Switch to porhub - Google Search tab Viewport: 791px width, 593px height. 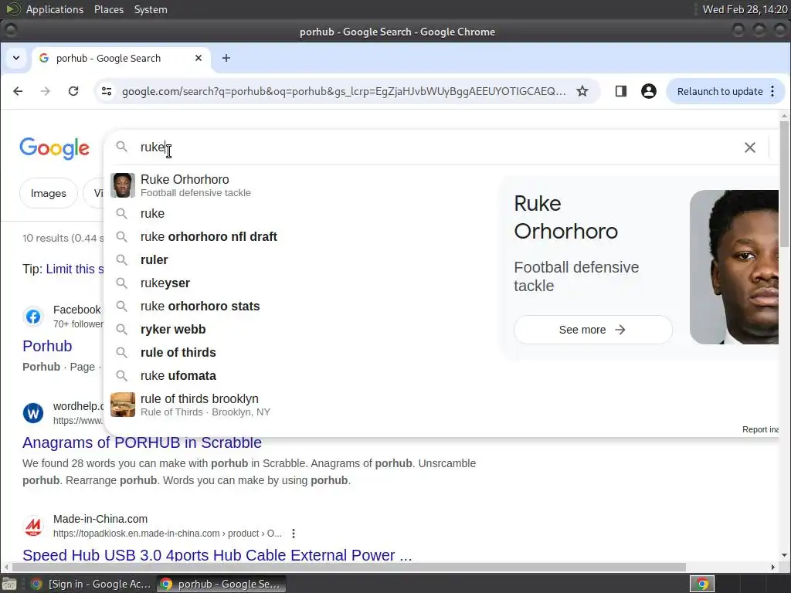(x=121, y=58)
